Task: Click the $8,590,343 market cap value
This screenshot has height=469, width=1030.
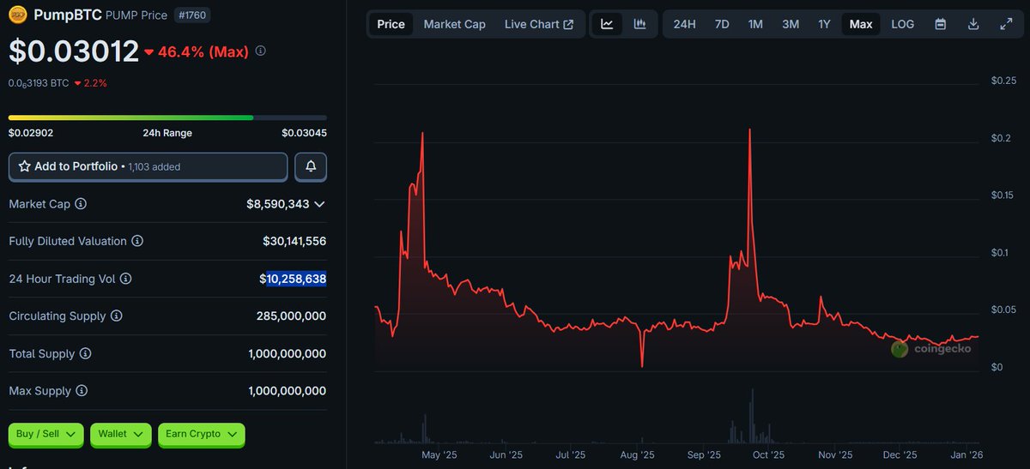Action: (x=277, y=204)
